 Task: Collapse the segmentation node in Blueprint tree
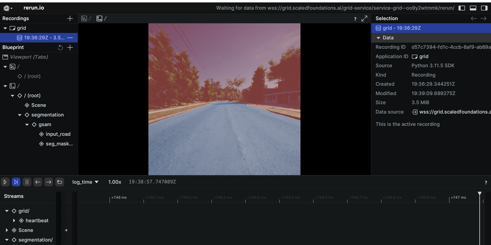20,115
